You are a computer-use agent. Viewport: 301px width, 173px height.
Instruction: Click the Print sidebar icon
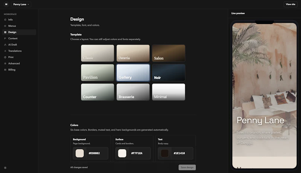pos(5,57)
